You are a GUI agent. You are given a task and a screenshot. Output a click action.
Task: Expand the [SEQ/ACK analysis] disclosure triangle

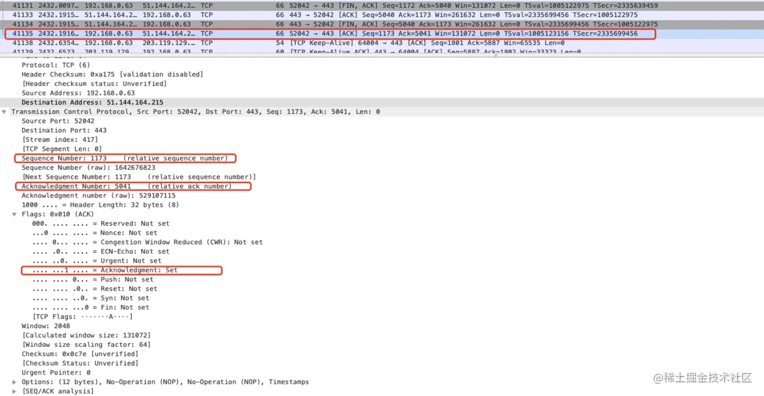(15, 391)
